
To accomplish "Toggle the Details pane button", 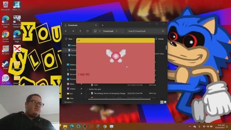I will click(x=159, y=39).
